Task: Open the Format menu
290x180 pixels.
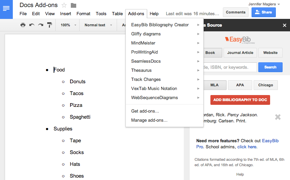Action: pos(83,14)
